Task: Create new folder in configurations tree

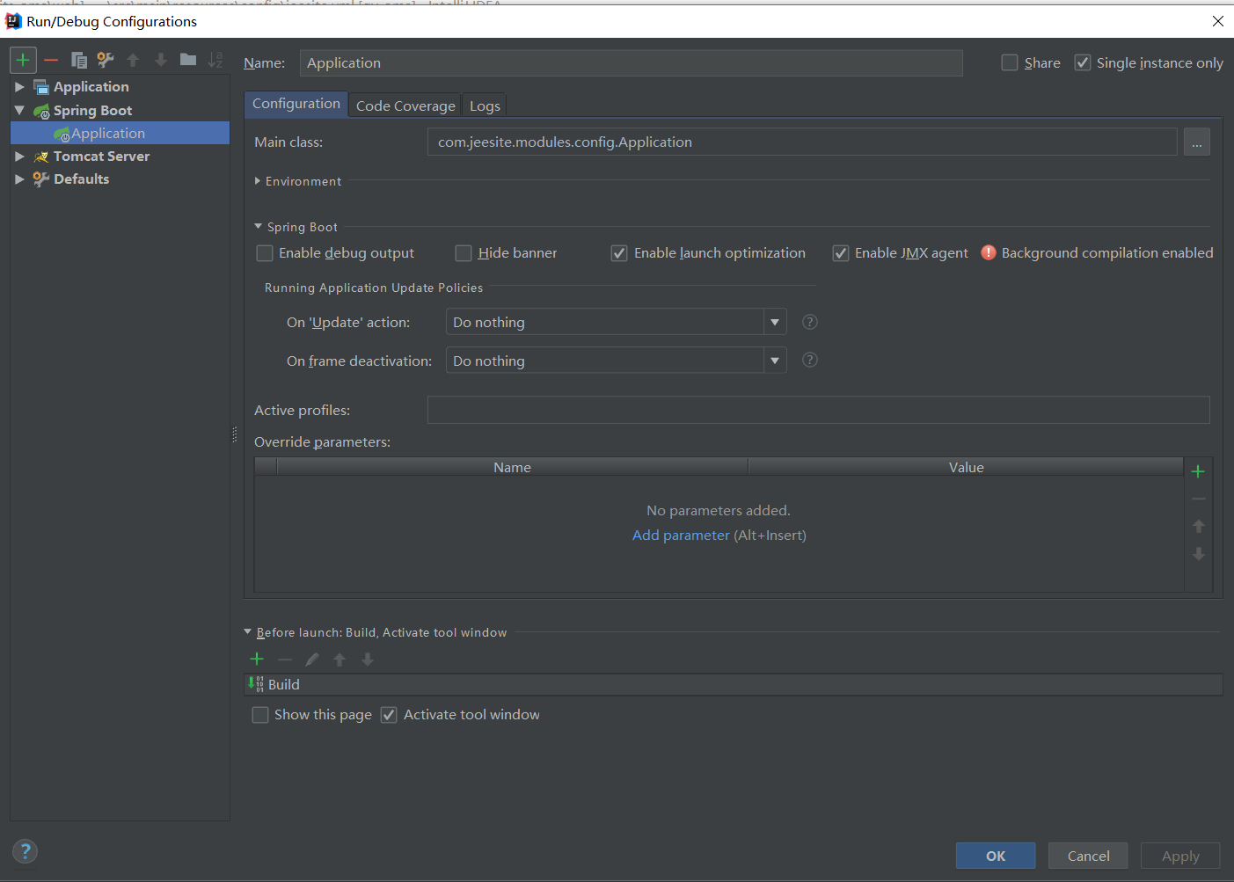Action: click(x=187, y=60)
